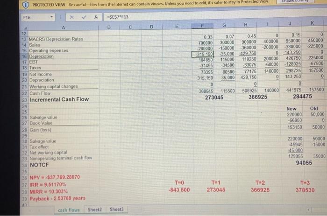Viewport: 327px width, 216px height.
Task: Click the MACRS Depreciation Rates cell
Action: pyautogui.click(x=56, y=39)
